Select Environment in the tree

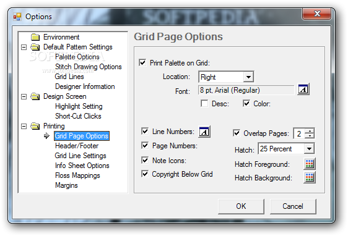point(61,37)
